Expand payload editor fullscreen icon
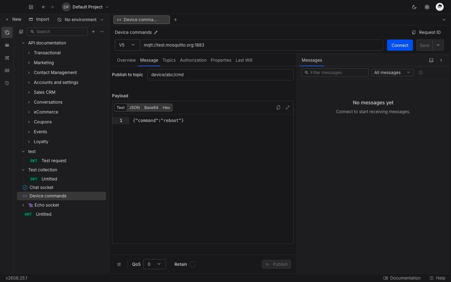 (288, 108)
